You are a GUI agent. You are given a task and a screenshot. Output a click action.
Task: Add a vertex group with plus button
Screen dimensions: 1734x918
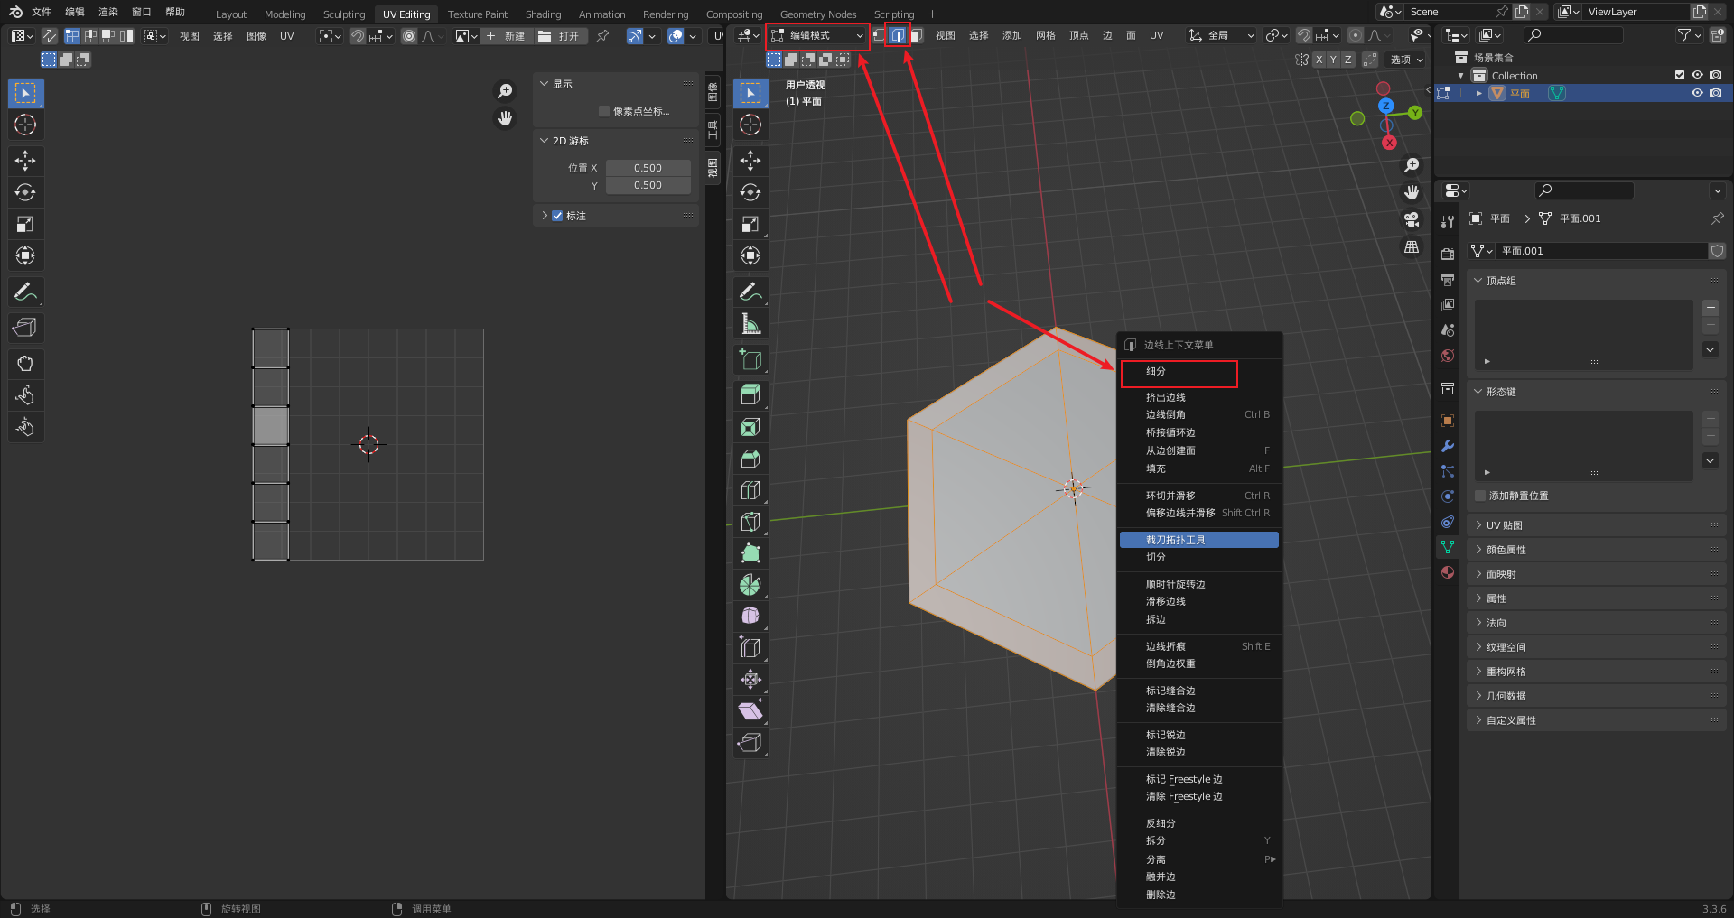coord(1711,308)
